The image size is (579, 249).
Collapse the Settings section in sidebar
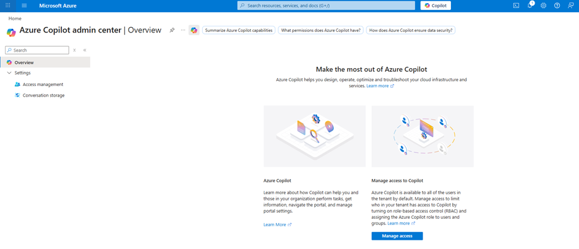pyautogui.click(x=9, y=73)
